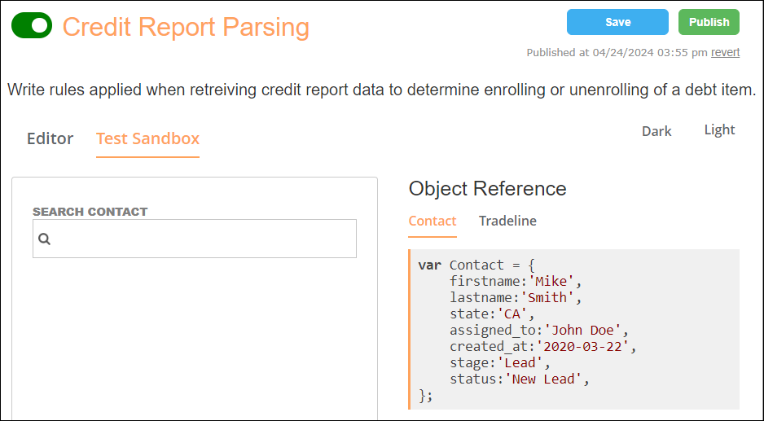
Task: Publish the current rules
Action: 709,23
